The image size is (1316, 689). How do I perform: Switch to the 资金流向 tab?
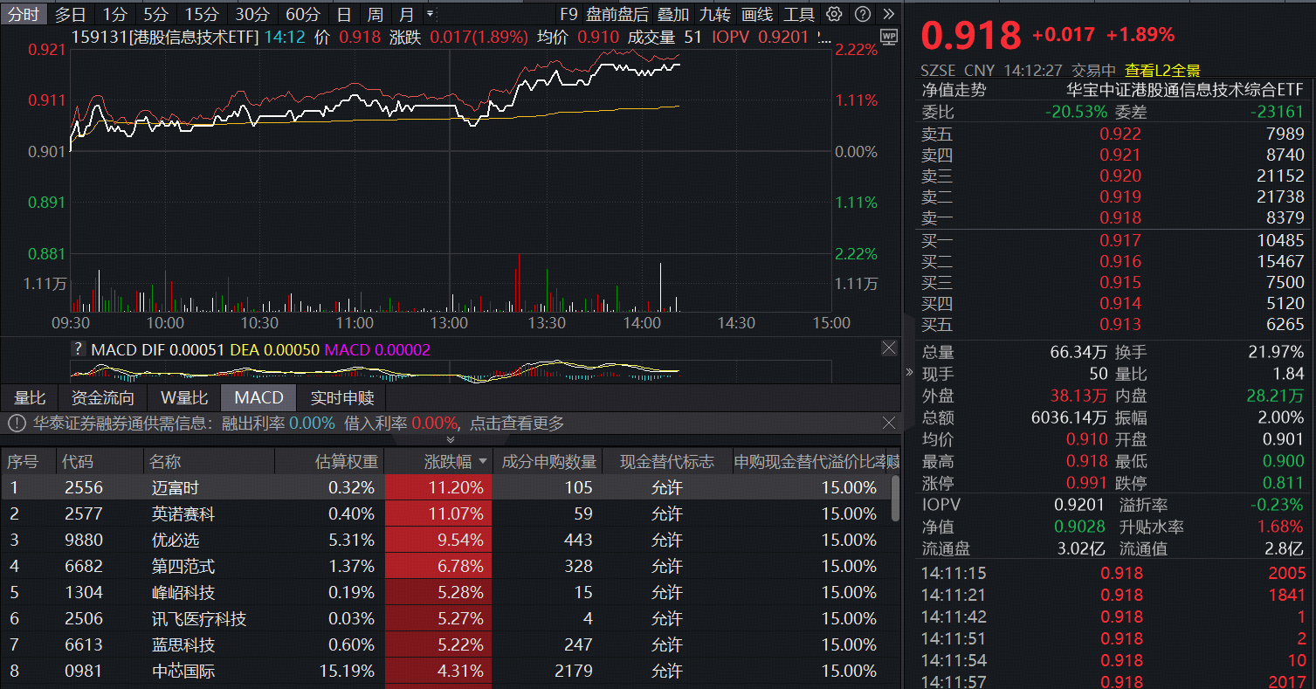click(102, 397)
